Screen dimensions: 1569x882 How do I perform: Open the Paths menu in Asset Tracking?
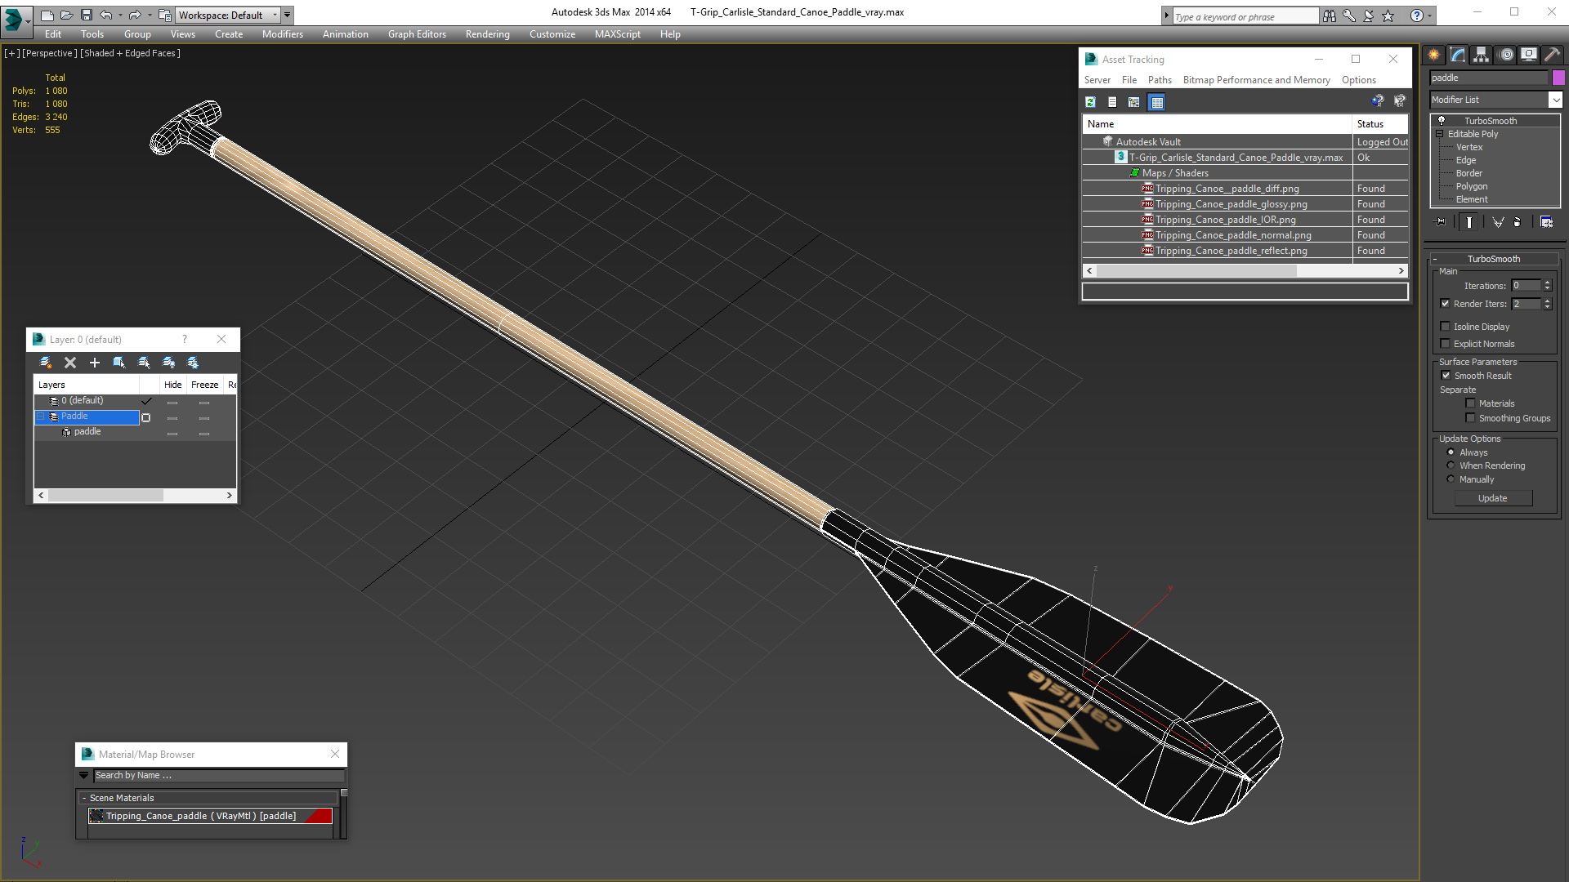click(x=1159, y=80)
